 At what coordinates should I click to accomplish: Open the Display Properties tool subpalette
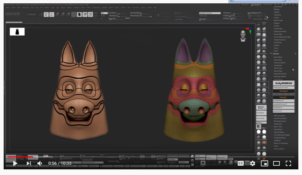[x=280, y=40]
